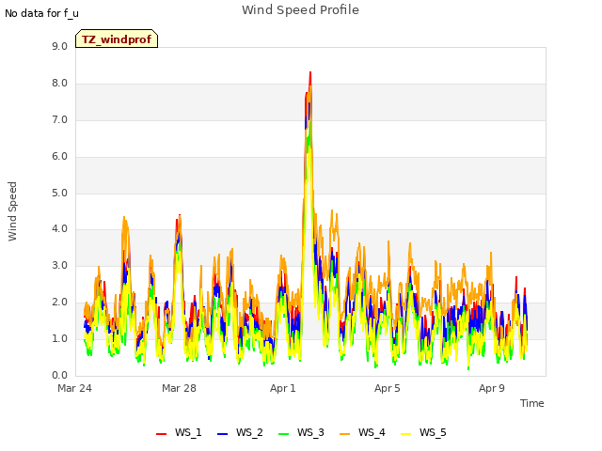Toggle WS_5 legend entry
The height and width of the screenshot is (451, 602).
[x=423, y=432]
